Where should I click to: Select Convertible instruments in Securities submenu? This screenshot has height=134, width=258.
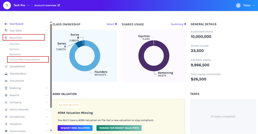[x=24, y=60]
